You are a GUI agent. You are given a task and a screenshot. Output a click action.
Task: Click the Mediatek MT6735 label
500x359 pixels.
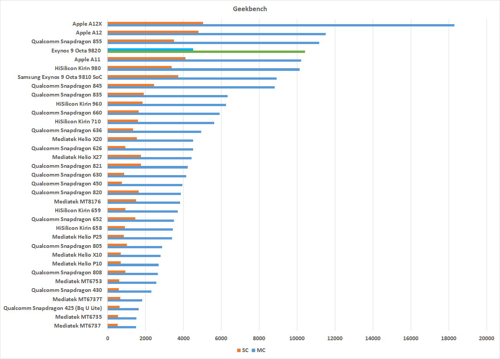(79, 317)
